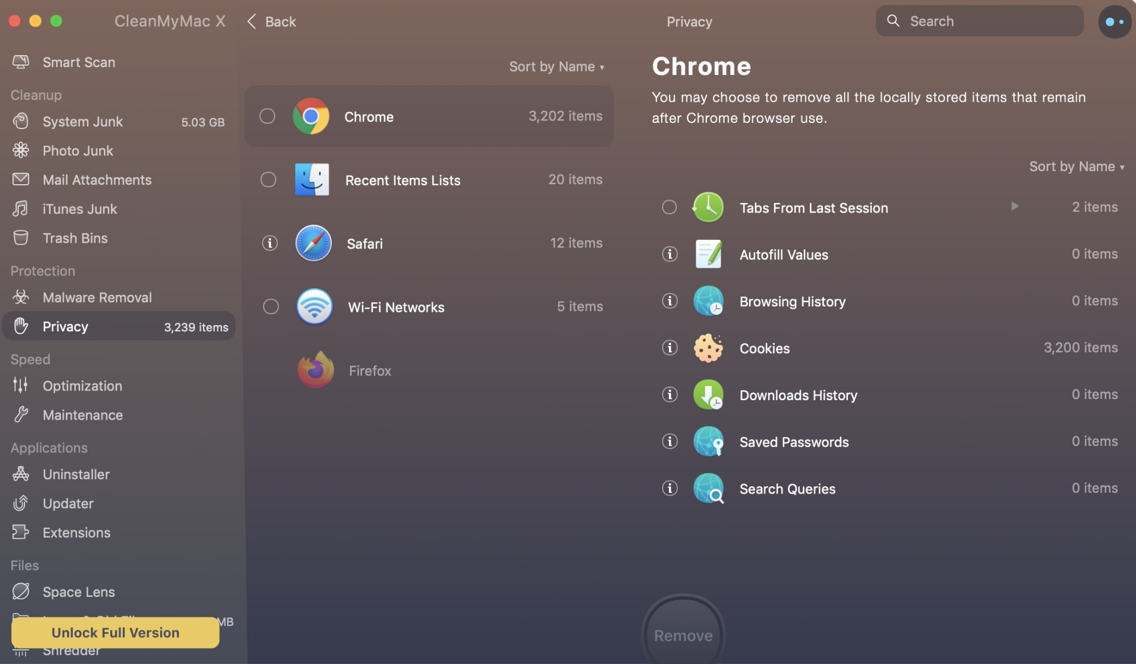This screenshot has height=664, width=1136.
Task: Click the Remove button
Action: (x=683, y=634)
